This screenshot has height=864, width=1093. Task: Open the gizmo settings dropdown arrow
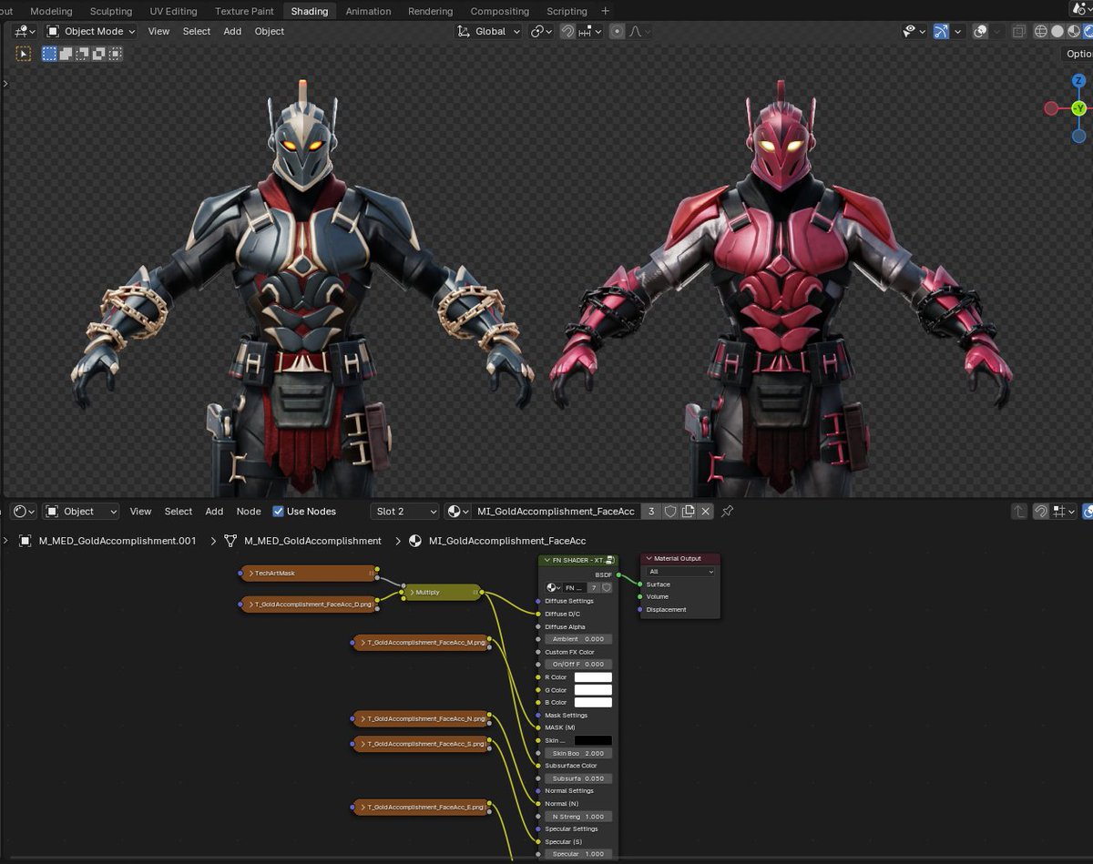click(957, 31)
